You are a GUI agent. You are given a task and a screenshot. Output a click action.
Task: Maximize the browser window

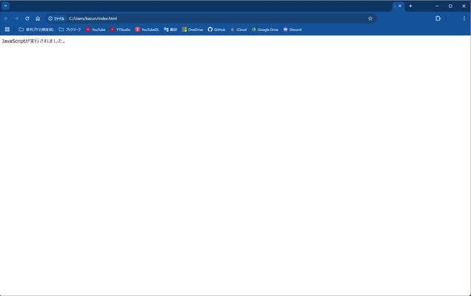[450, 6]
